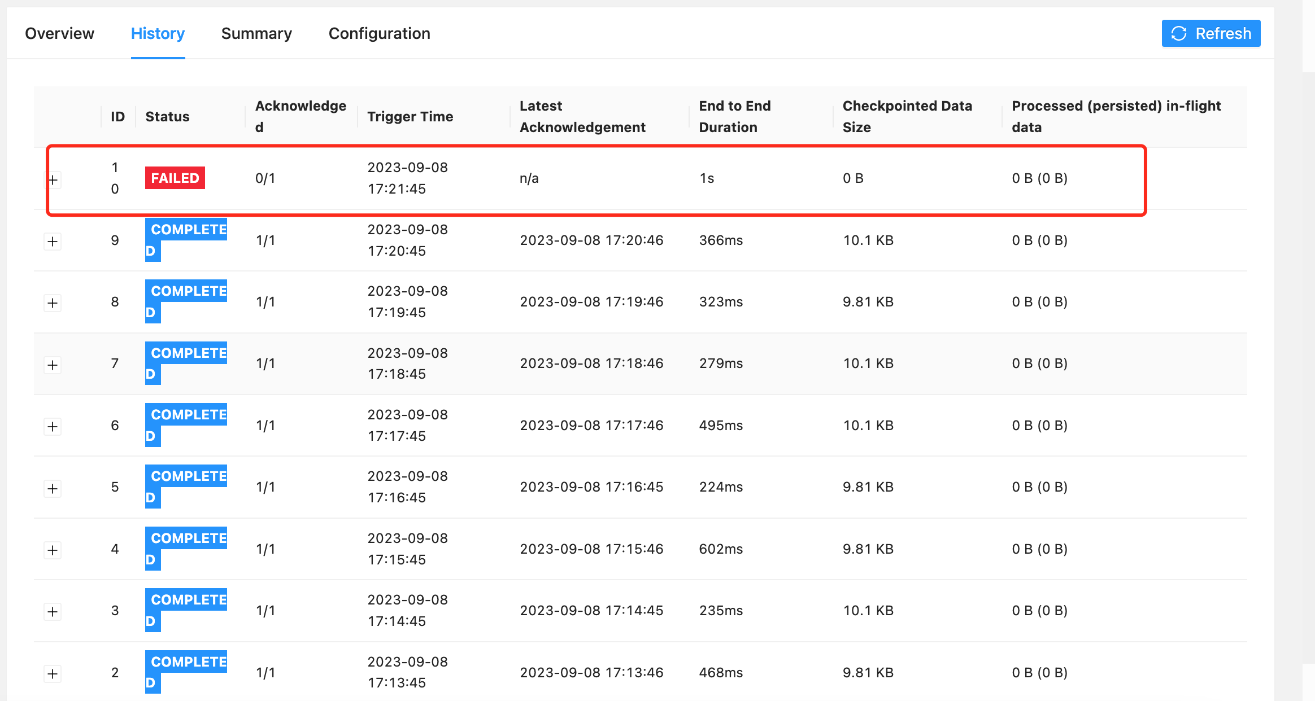Expand the failed checkpoint row with ID 10
Viewport: 1315px width, 701px height.
coord(53,180)
